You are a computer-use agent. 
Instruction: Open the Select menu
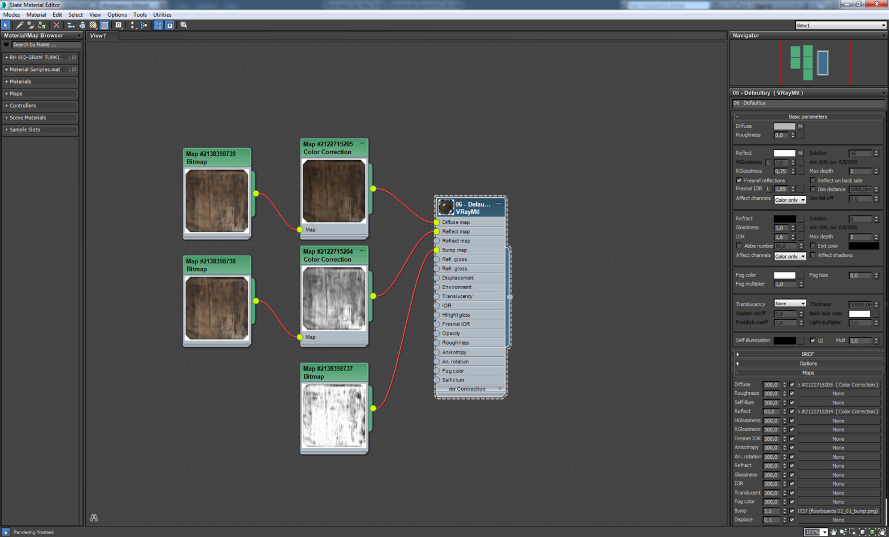(x=75, y=15)
